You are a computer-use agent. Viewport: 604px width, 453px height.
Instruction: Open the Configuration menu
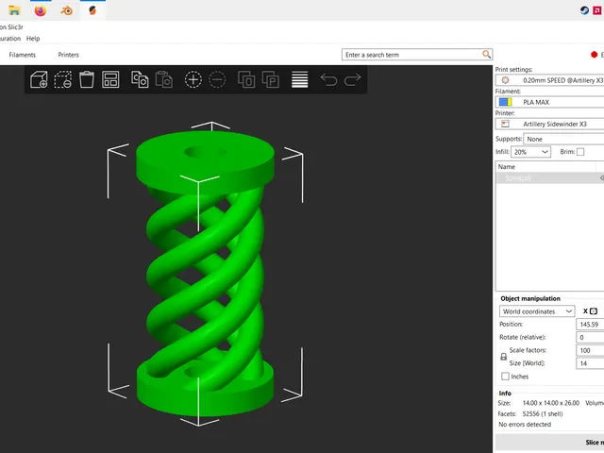click(10, 39)
